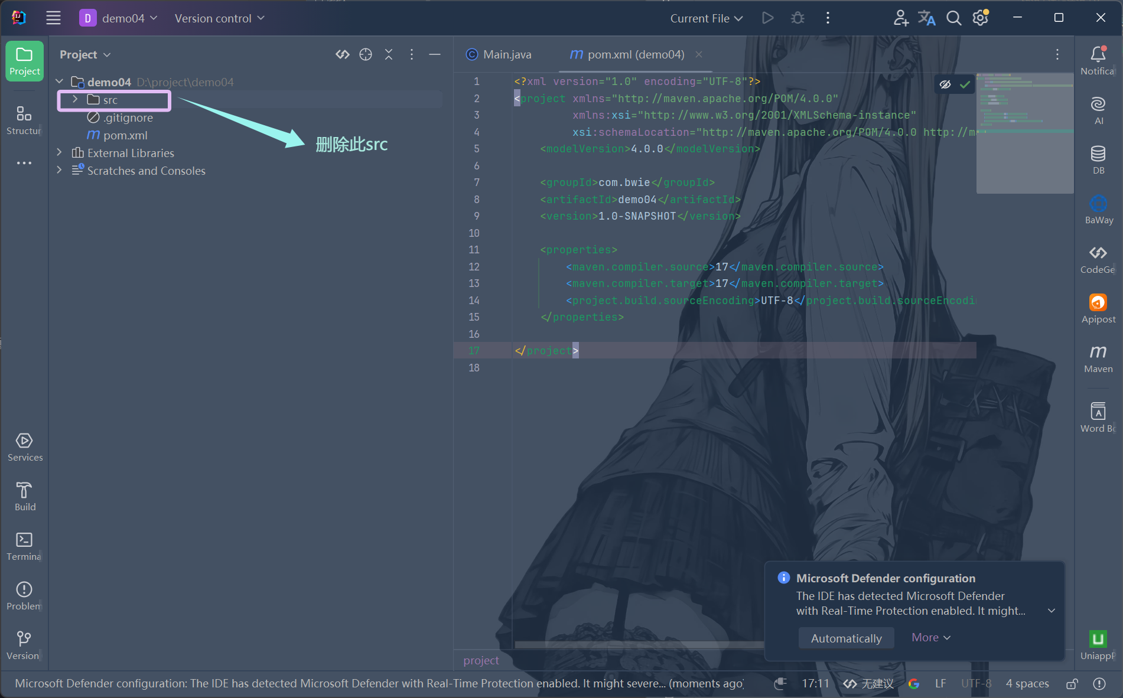
Task: Open the CodeGeeX plugin panel
Action: point(1098,259)
